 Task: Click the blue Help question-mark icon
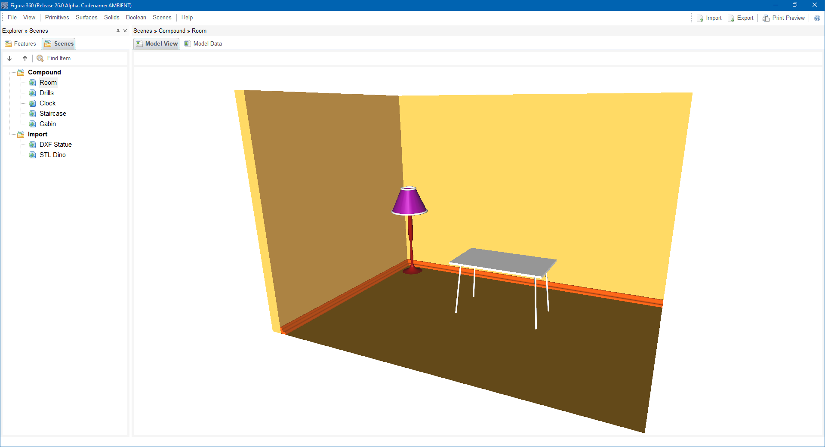[818, 18]
